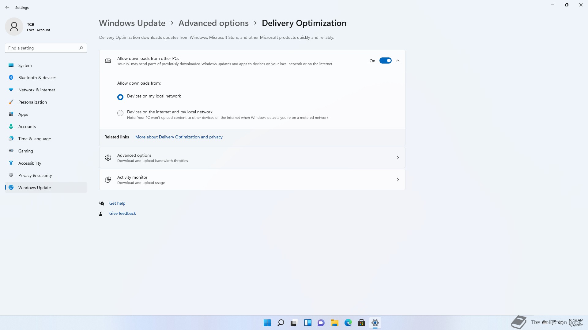Open Apps settings category
Viewport: 588px width, 330px height.
pos(46,114)
